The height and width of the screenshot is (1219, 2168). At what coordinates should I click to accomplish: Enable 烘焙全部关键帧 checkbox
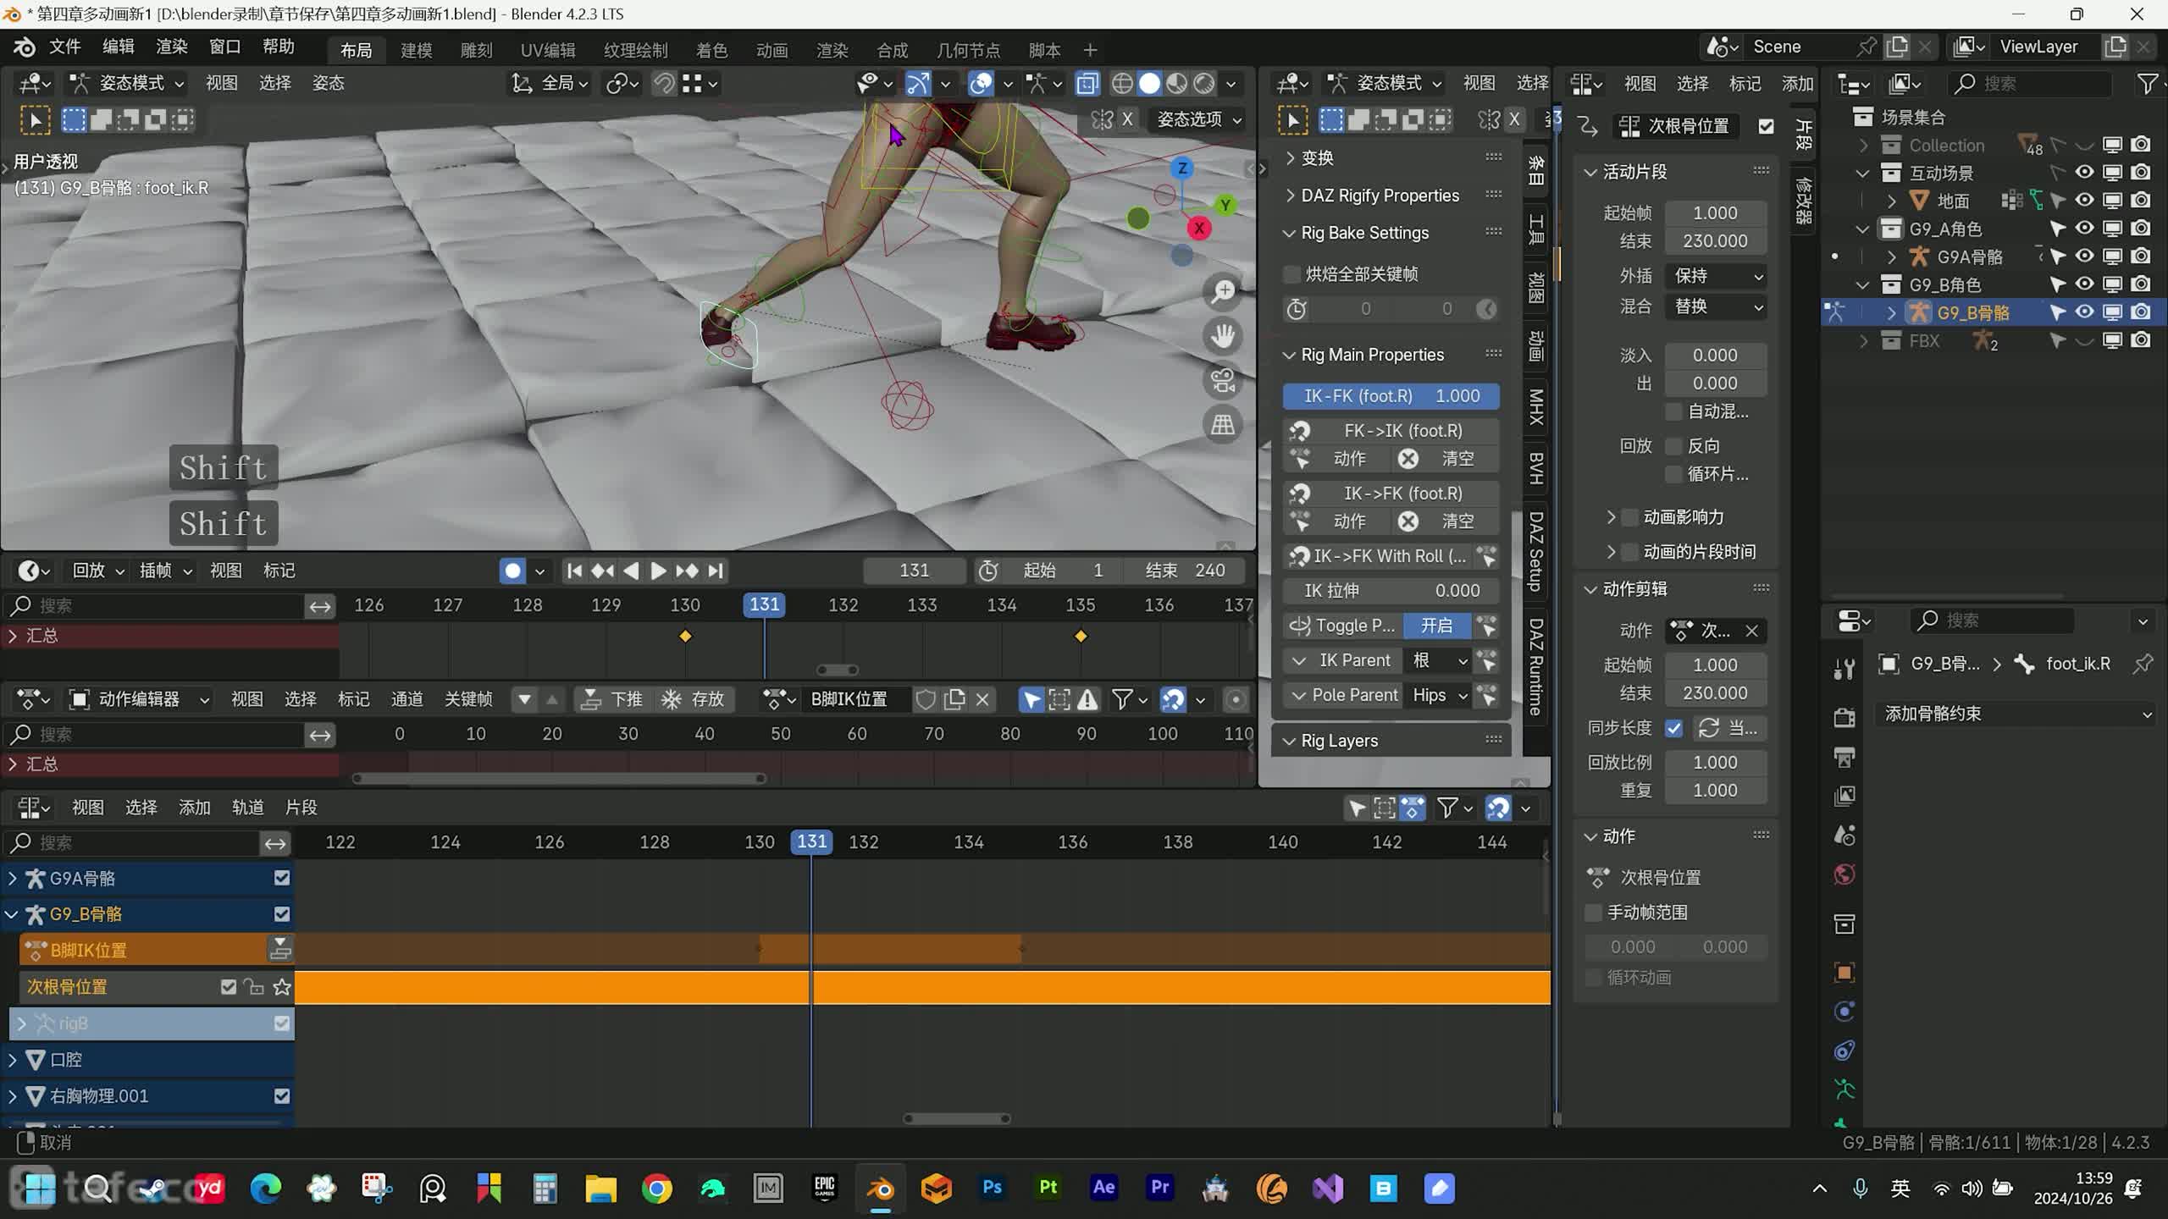point(1291,273)
